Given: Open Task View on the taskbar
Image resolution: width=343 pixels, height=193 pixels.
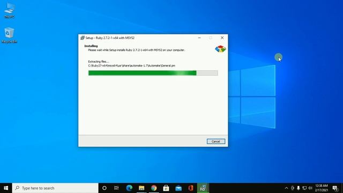Looking at the screenshot, I should (116, 188).
